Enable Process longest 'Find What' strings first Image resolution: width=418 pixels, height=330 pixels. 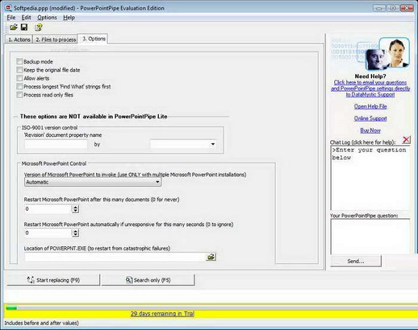click(x=20, y=87)
